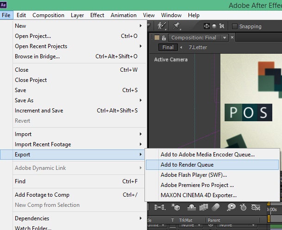Screen dimensions: 282x230
Task: Enable Motion Blur for the composition
Action: coord(215,207)
